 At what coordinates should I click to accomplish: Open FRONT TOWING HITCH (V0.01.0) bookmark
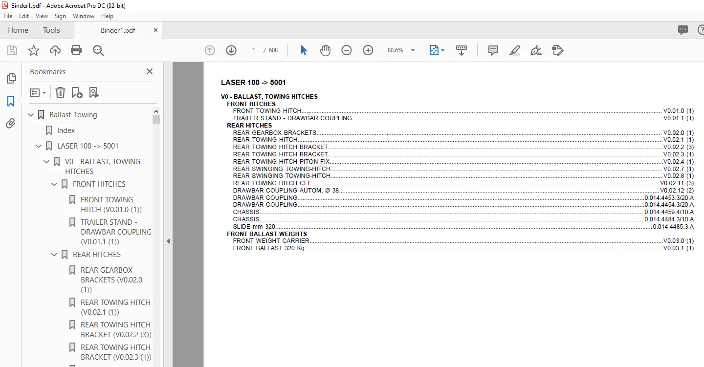point(111,204)
